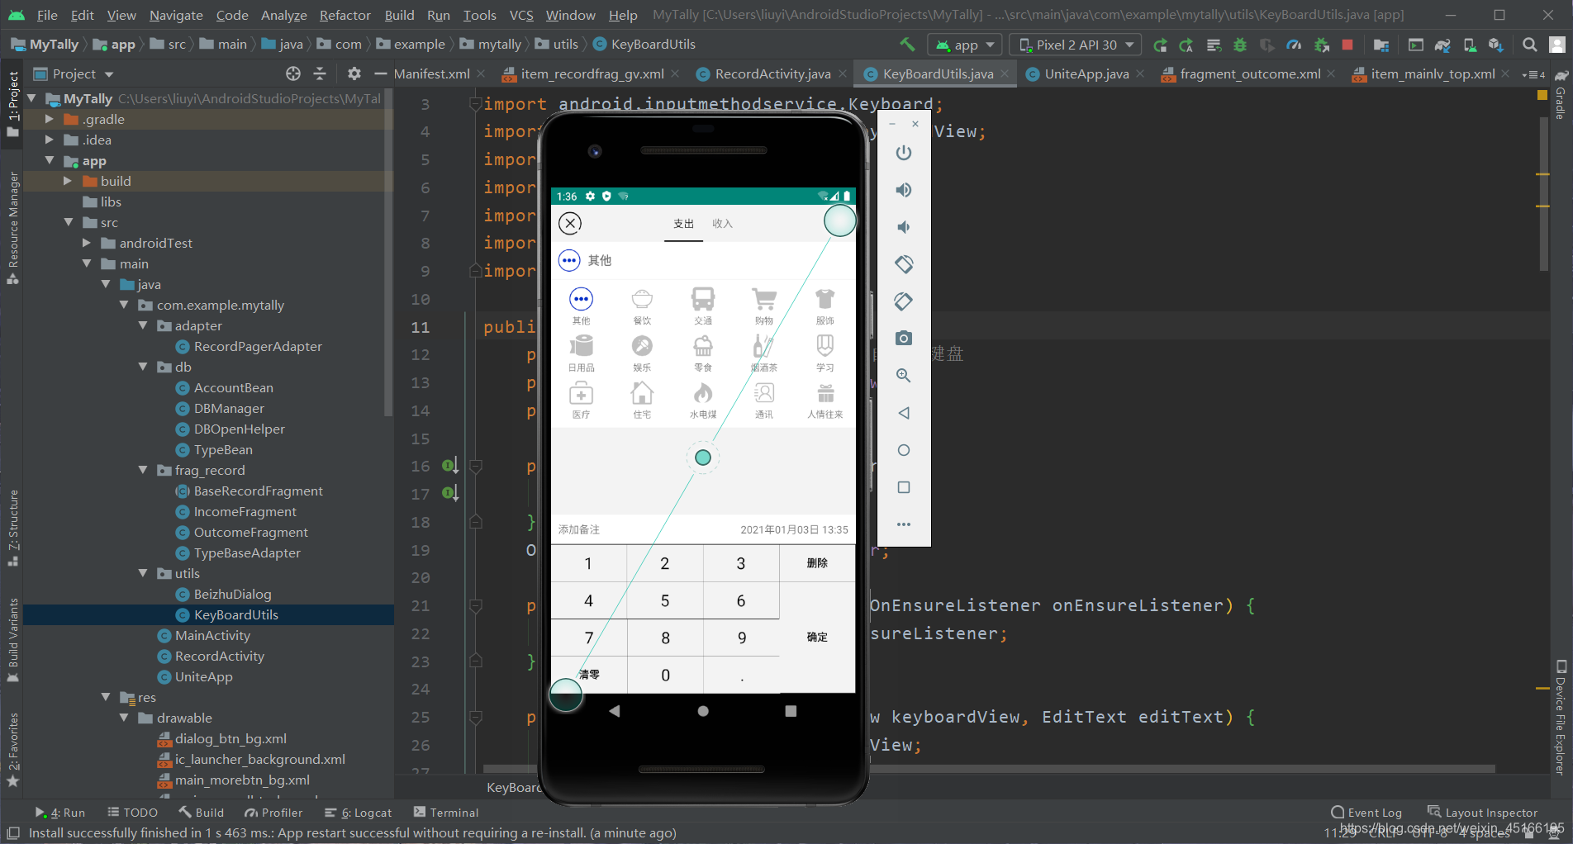Open the Event Log
Screen dimensions: 1573x844
click(x=1366, y=813)
